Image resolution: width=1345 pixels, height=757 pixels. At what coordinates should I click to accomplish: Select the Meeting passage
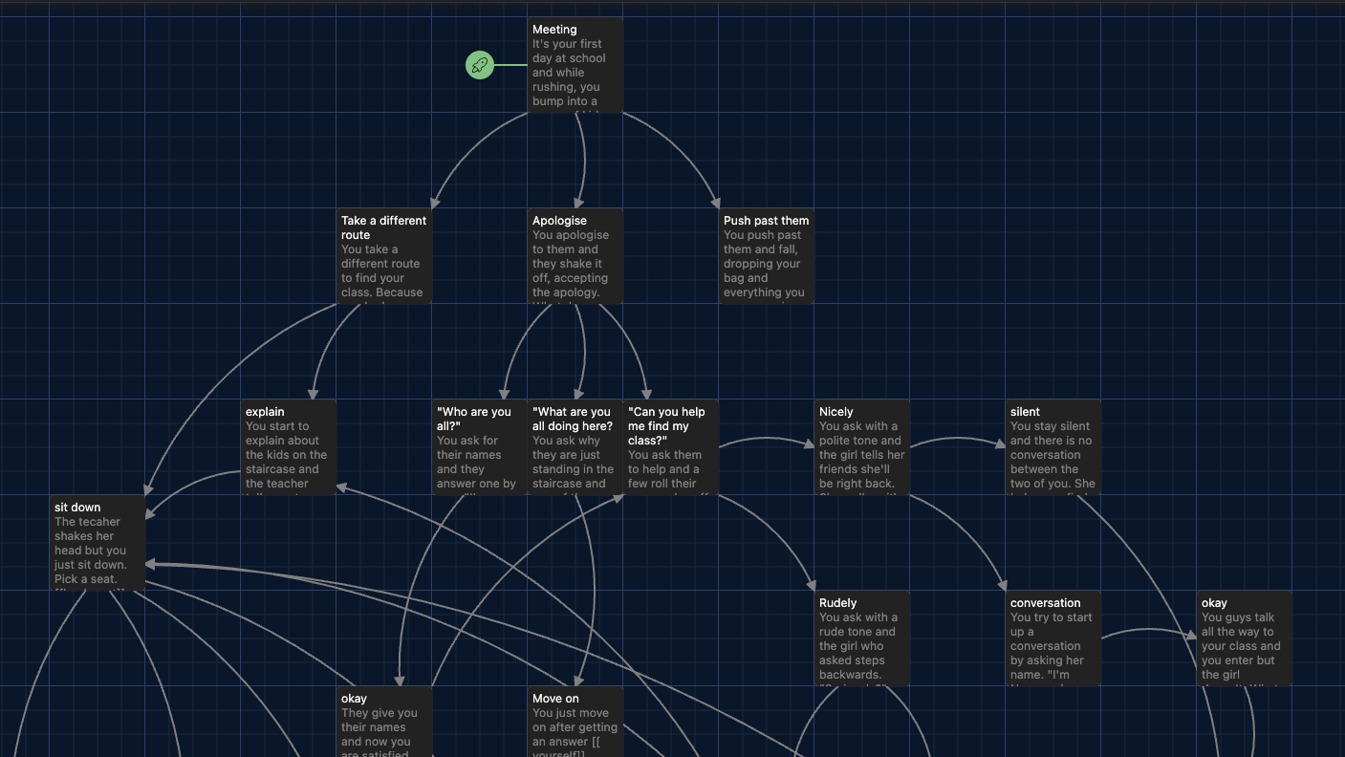click(575, 65)
